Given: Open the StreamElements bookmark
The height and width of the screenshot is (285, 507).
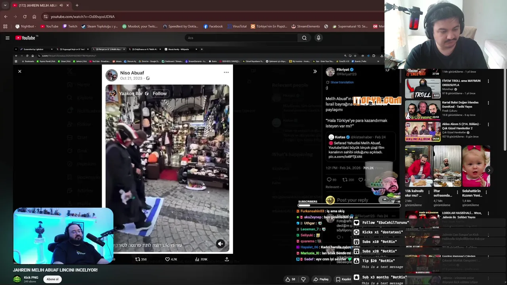Looking at the screenshot, I should pyautogui.click(x=305, y=27).
